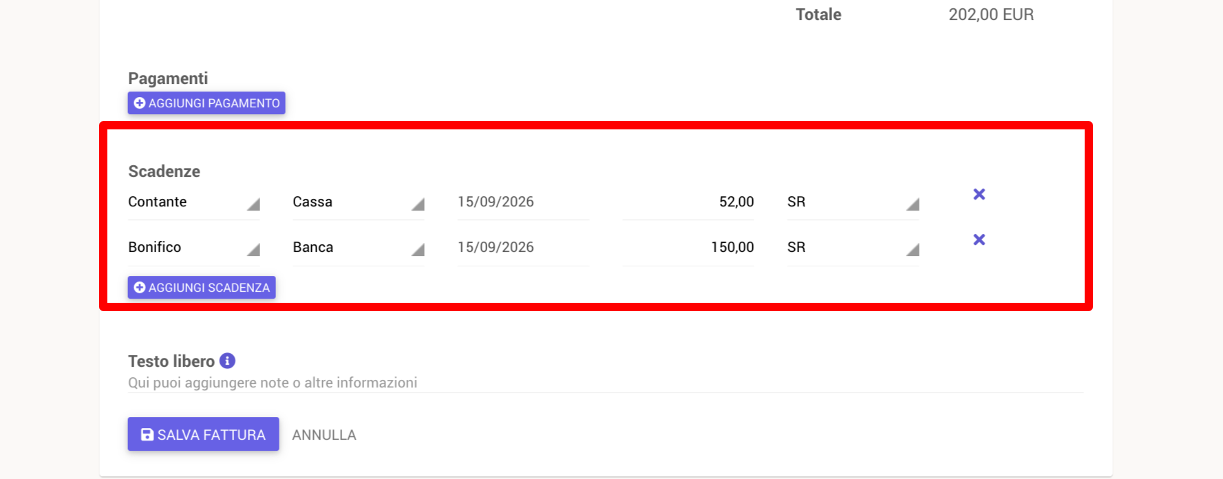
Task: Open the SR dropdown in Bonifico row
Action: pyautogui.click(x=853, y=248)
